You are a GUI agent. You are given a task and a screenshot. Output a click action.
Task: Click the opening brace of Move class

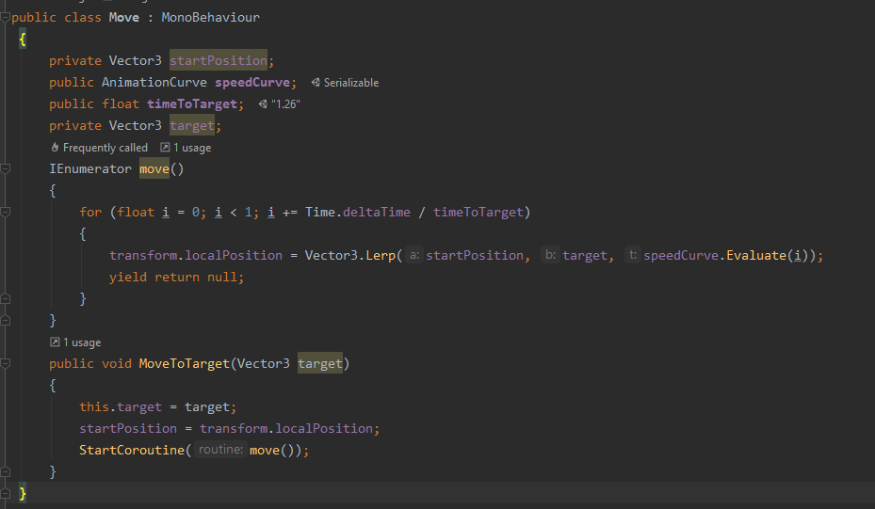tap(23, 39)
